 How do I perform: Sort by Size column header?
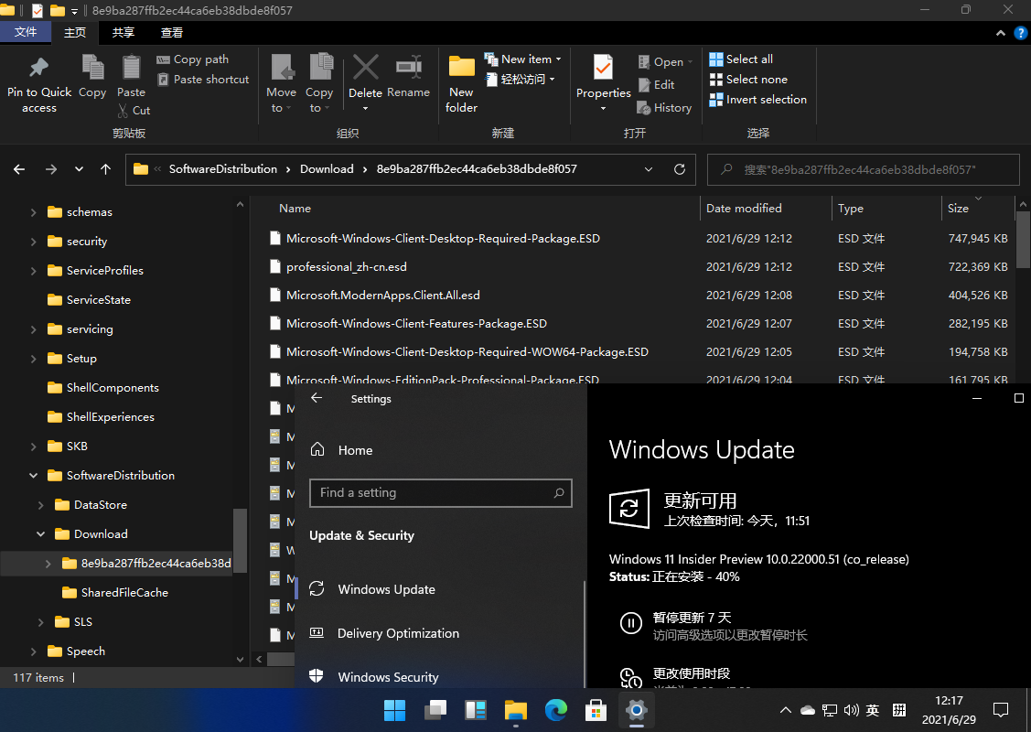(x=958, y=209)
